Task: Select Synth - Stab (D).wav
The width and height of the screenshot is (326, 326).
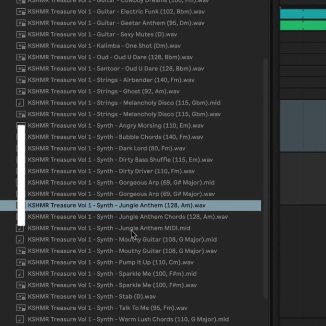Action: (92, 296)
